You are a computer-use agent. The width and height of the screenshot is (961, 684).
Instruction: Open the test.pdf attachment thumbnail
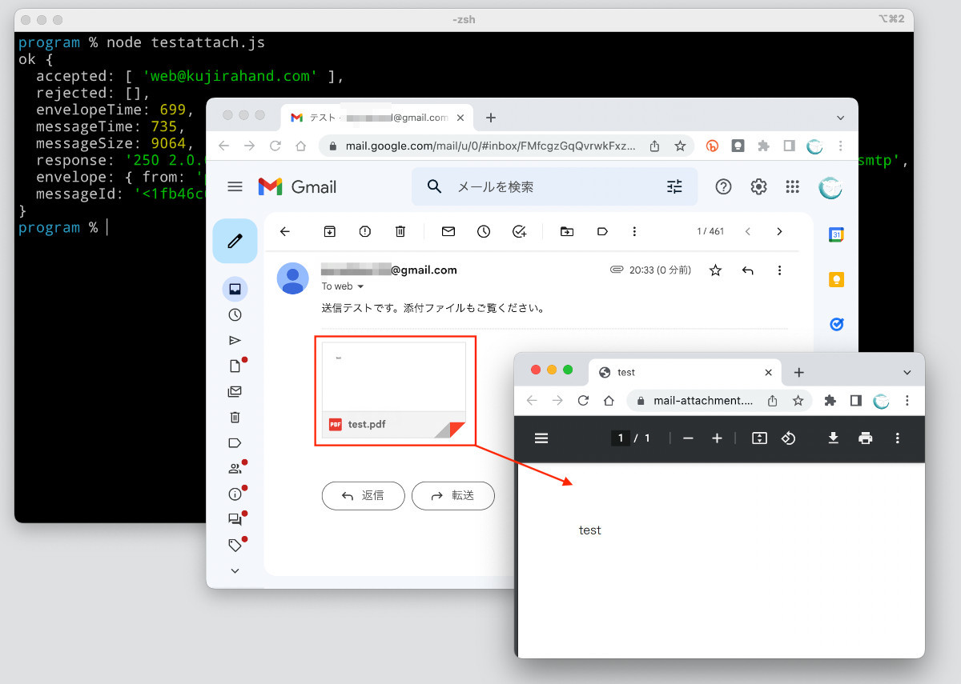[393, 390]
